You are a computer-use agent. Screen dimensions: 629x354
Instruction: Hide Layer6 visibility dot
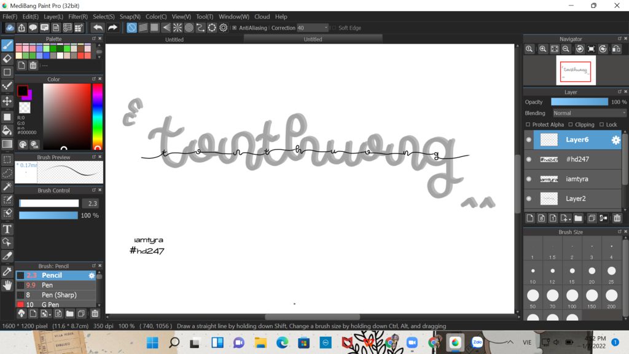(529, 140)
